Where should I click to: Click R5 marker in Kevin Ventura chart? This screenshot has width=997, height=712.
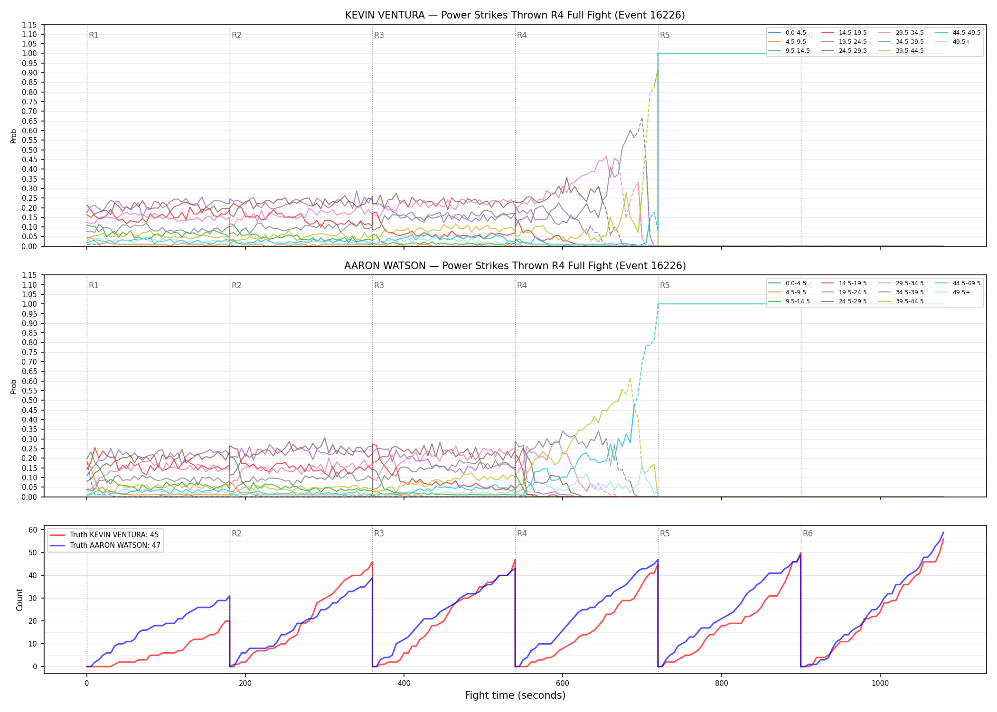pyautogui.click(x=665, y=35)
